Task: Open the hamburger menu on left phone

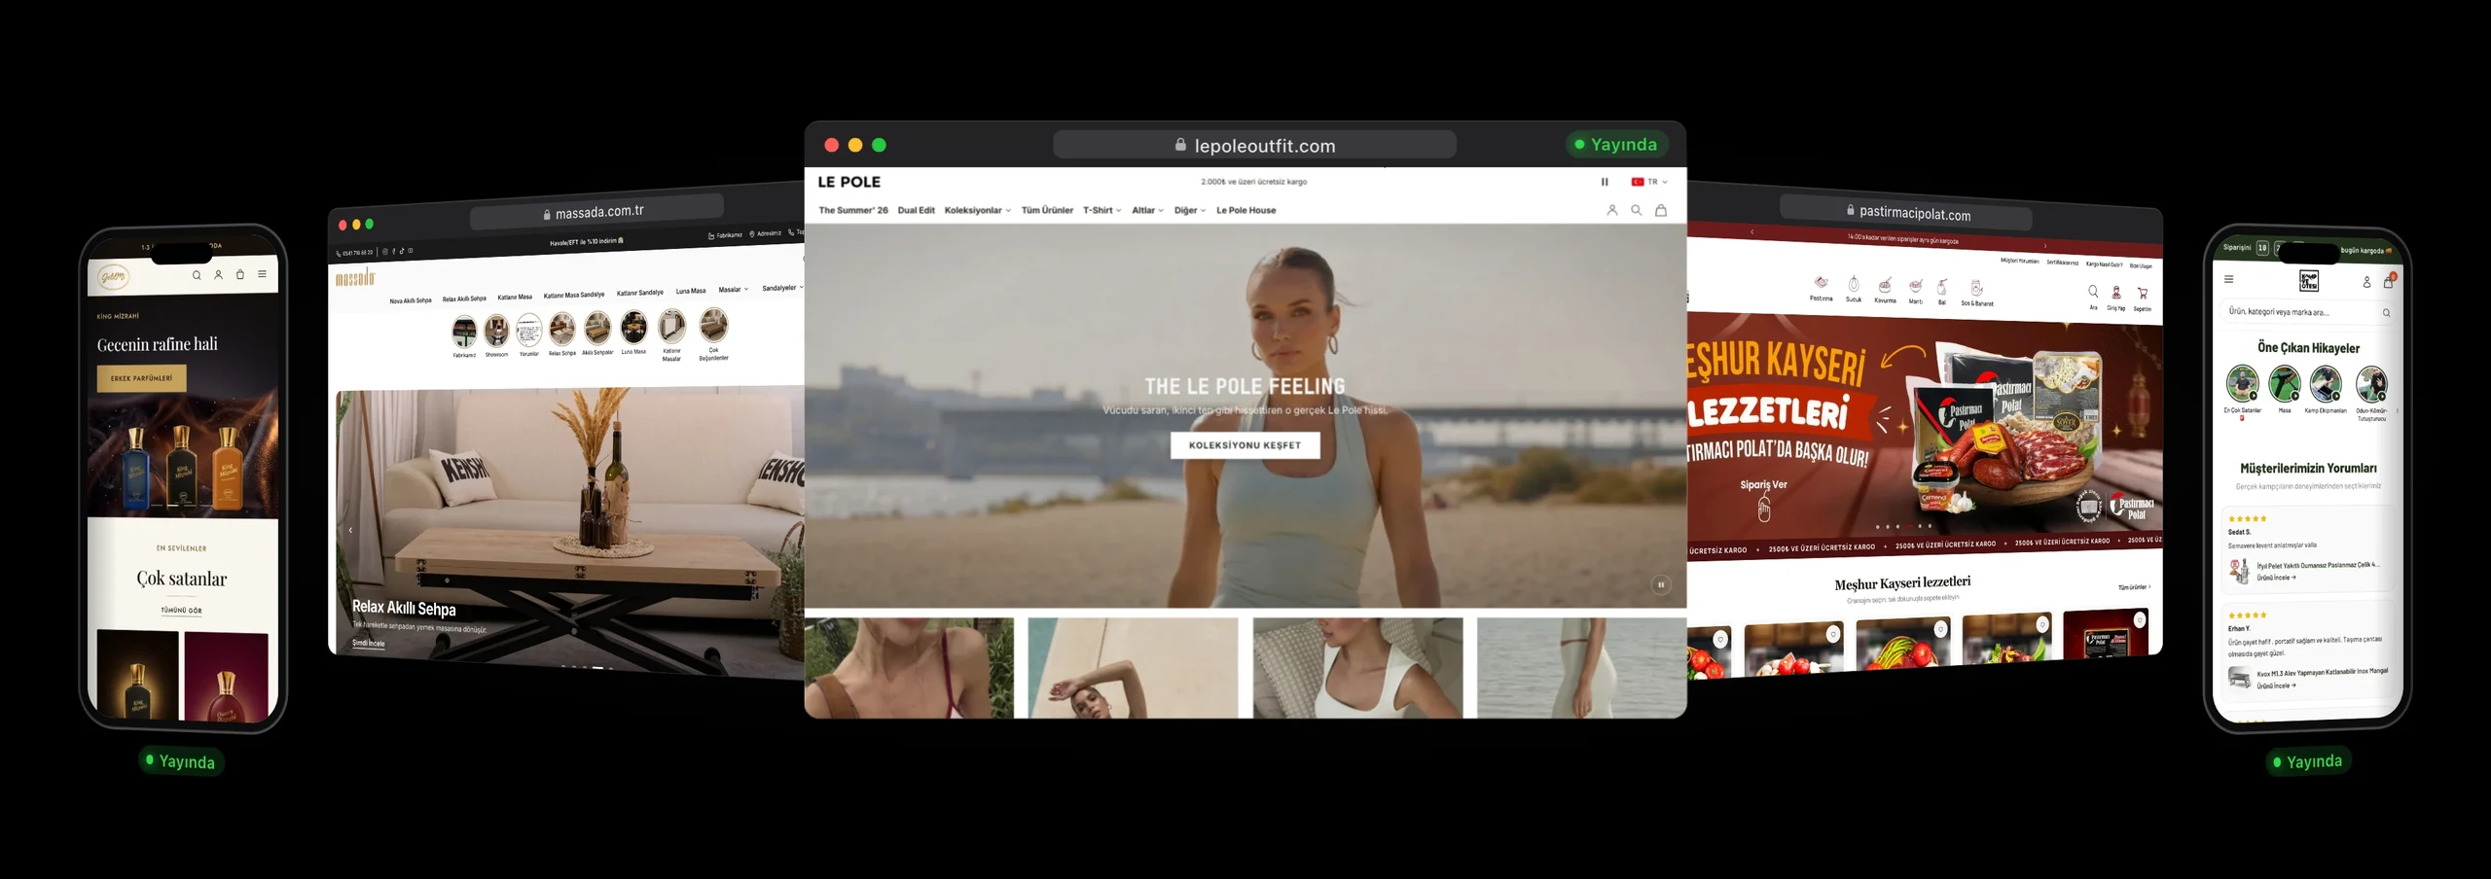Action: (x=262, y=274)
